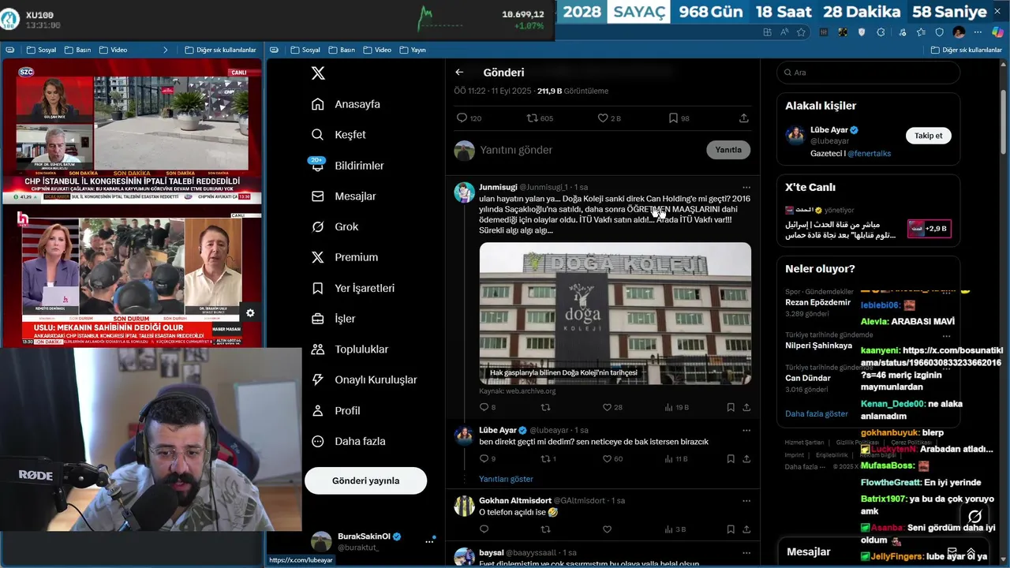Open Keşfet in the X sidebar
1010x568 pixels.
[340, 135]
